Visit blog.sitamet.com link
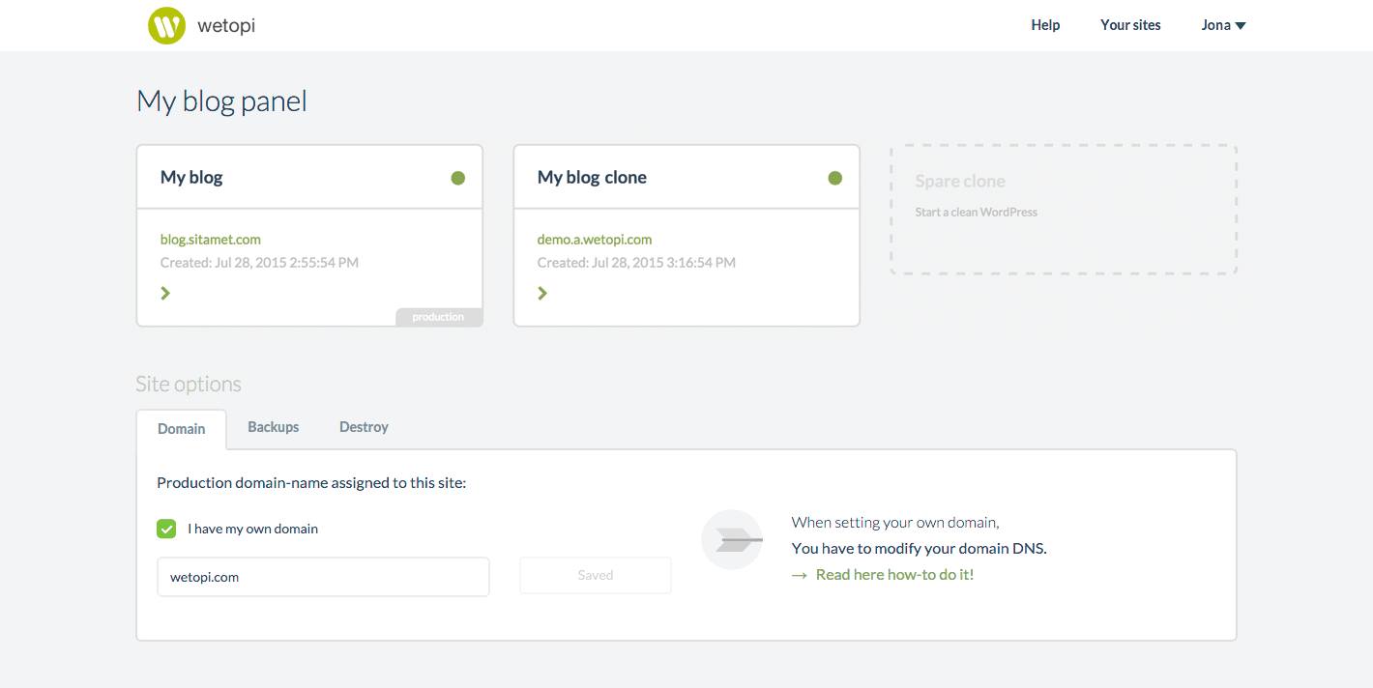Viewport: 1373px width, 688px height. tap(211, 240)
